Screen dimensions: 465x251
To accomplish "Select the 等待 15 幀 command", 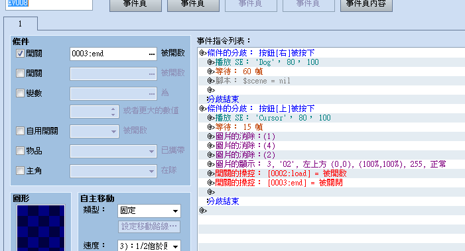I will tap(332, 127).
